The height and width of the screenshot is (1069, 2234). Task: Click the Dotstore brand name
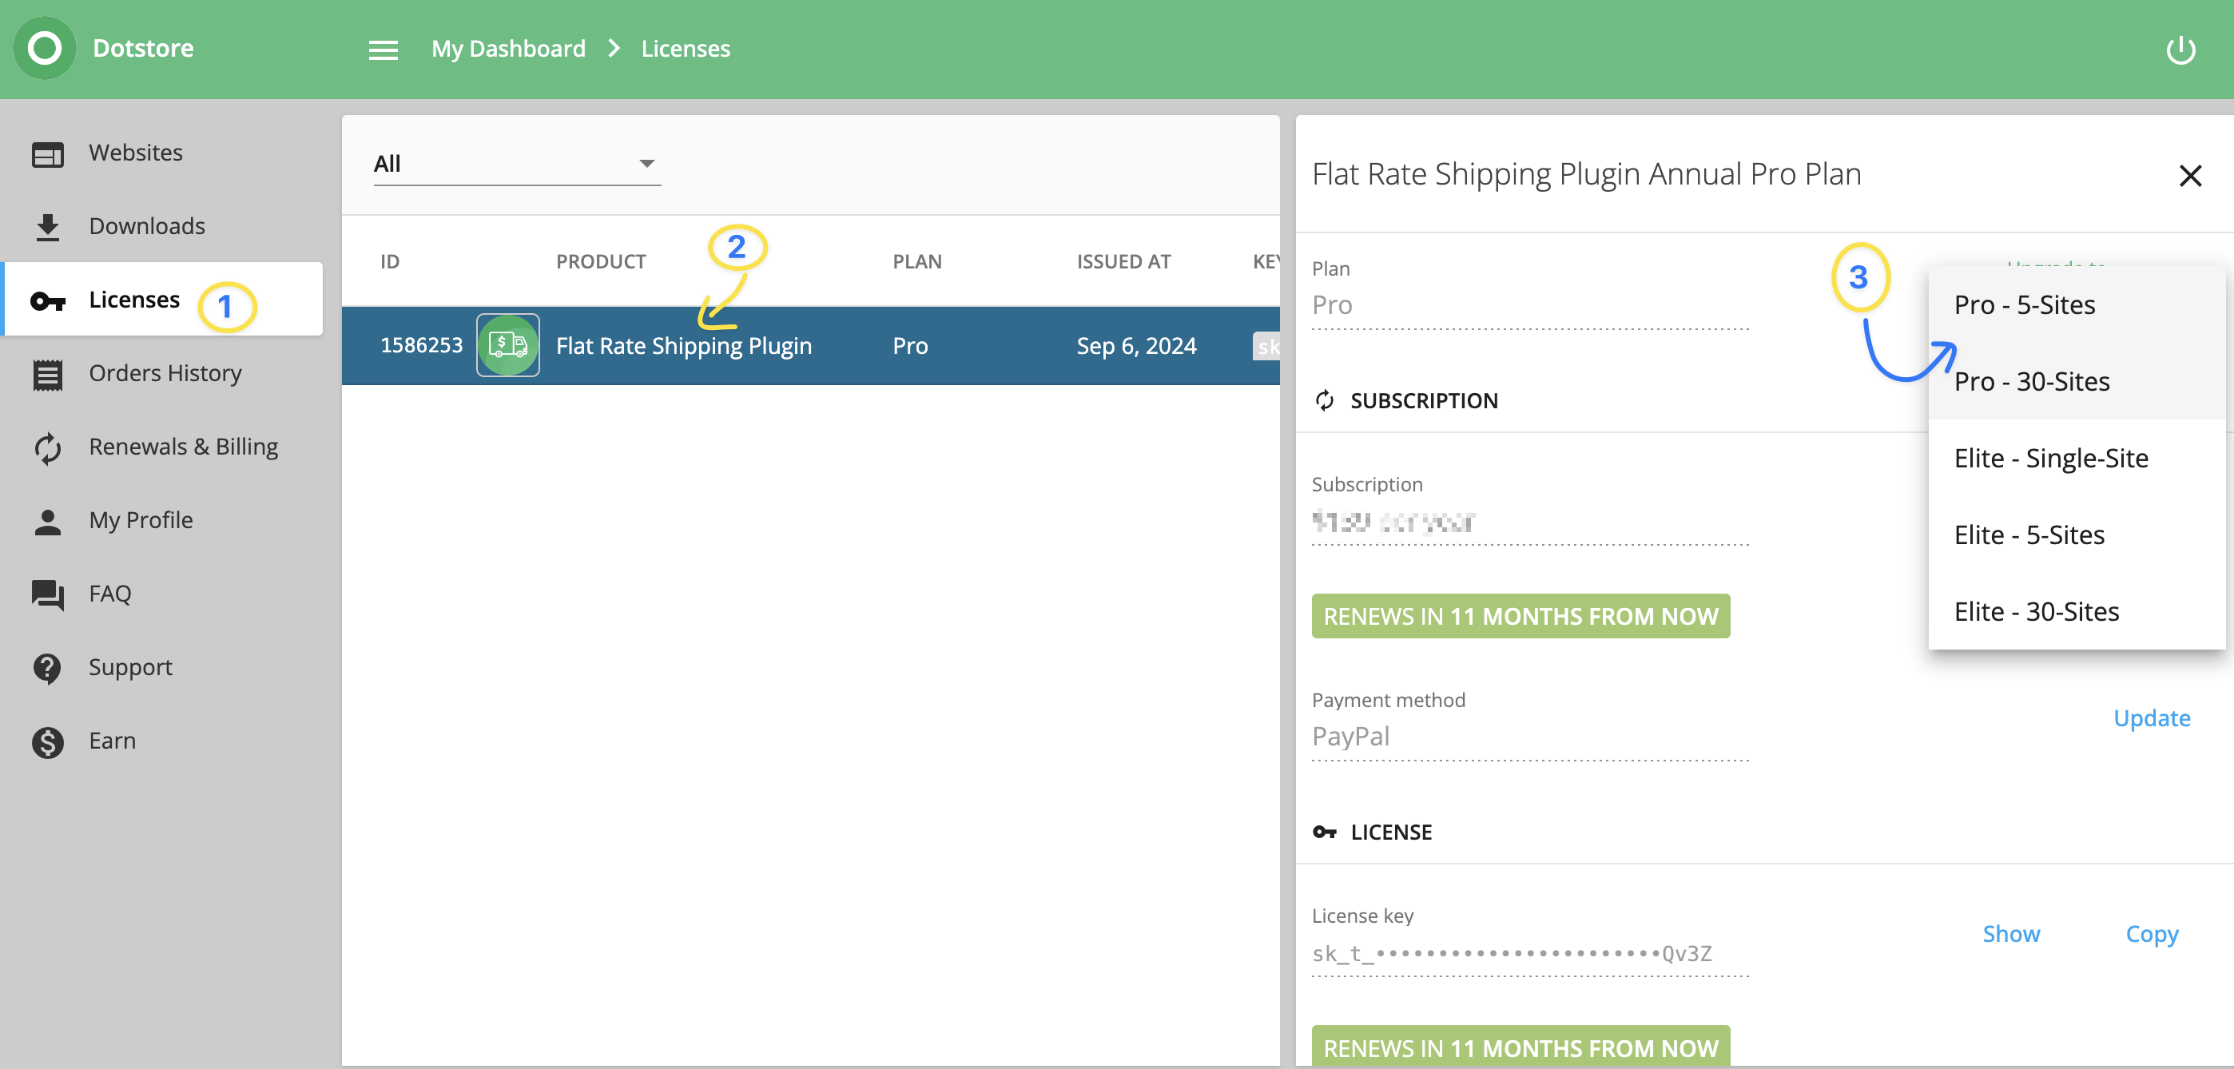click(143, 48)
